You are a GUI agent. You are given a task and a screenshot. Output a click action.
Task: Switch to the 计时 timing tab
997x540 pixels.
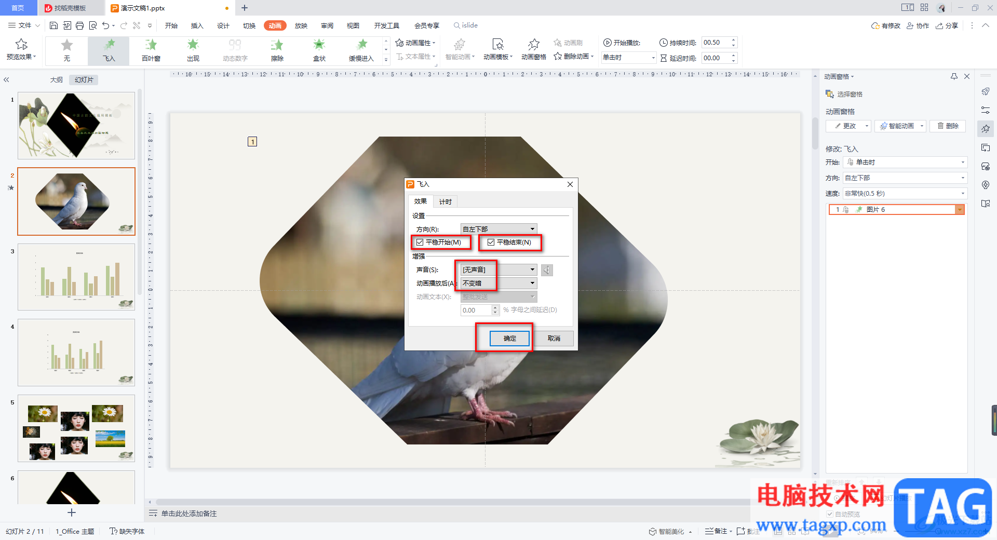[446, 202]
